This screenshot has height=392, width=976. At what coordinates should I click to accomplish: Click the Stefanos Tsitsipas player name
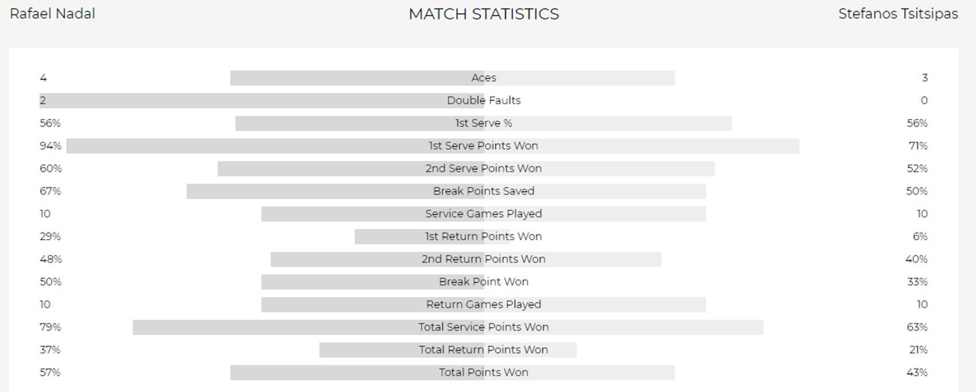(897, 14)
